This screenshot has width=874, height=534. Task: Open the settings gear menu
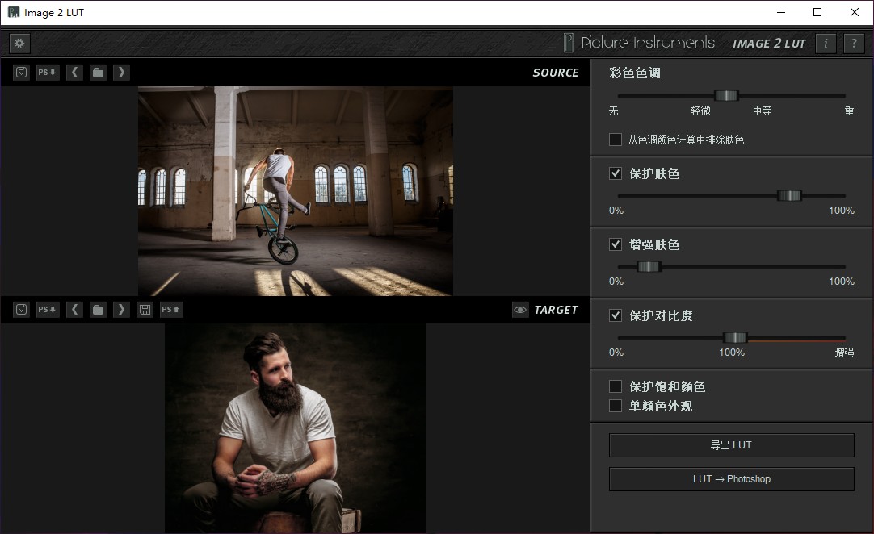(x=19, y=43)
